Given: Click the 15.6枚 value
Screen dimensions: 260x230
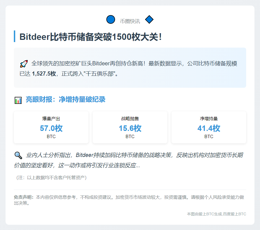Looking at the screenshot, I should [x=130, y=128].
